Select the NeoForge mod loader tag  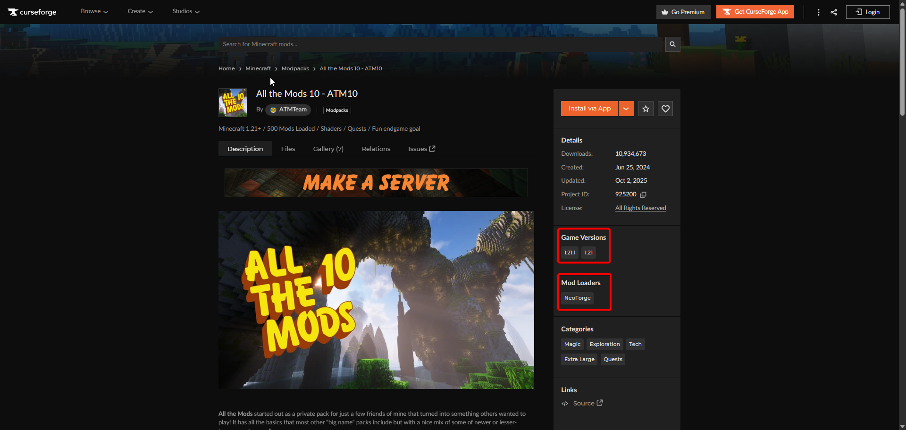577,298
